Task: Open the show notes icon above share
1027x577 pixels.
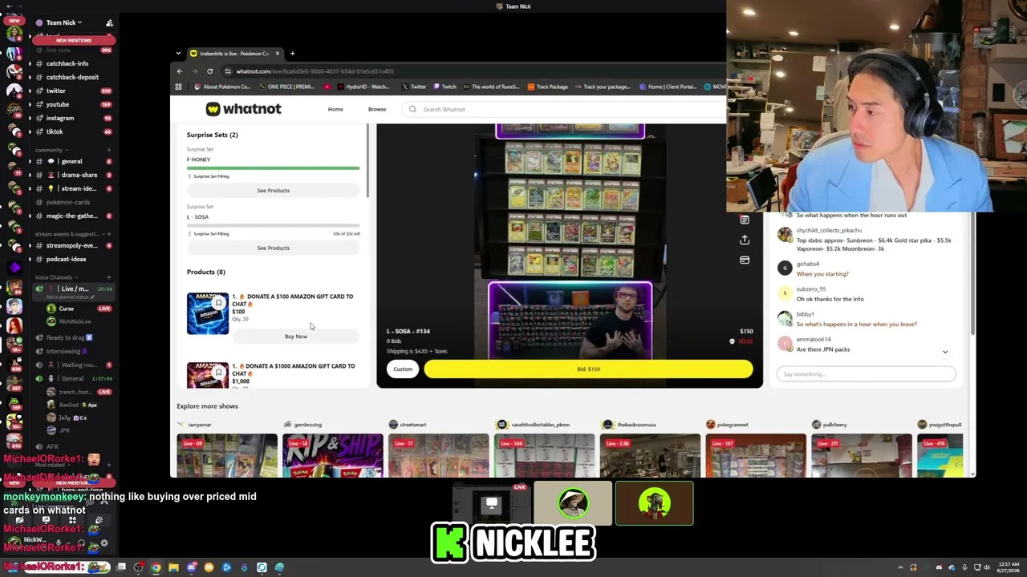Action: pos(745,220)
